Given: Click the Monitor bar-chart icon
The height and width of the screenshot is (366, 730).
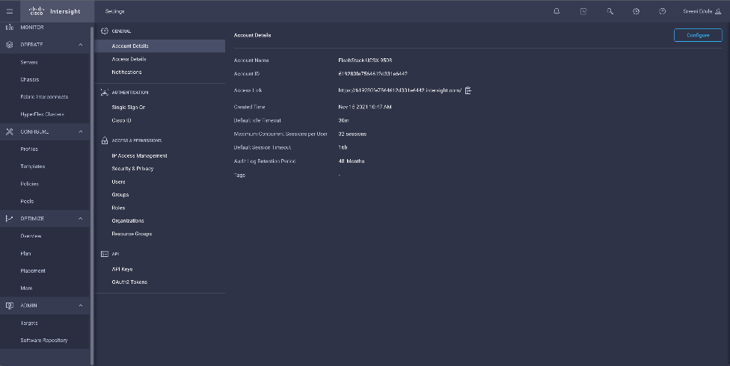Looking at the screenshot, I should (9, 28).
